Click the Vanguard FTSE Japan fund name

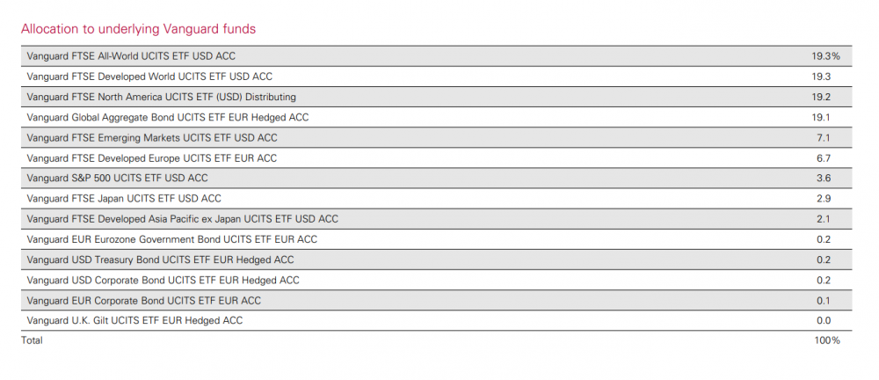click(x=124, y=199)
